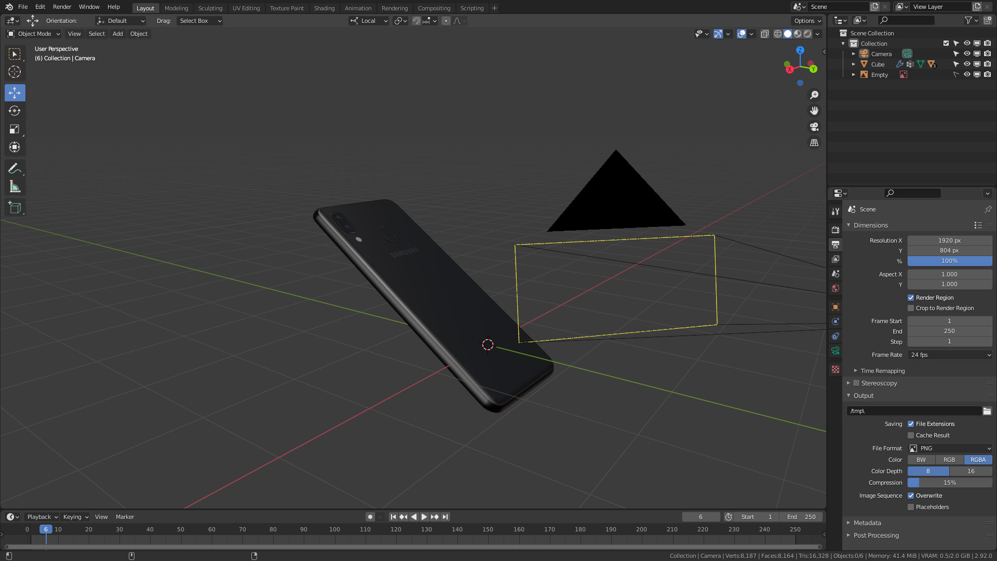Switch to orthographic grid view icon

coord(814,142)
